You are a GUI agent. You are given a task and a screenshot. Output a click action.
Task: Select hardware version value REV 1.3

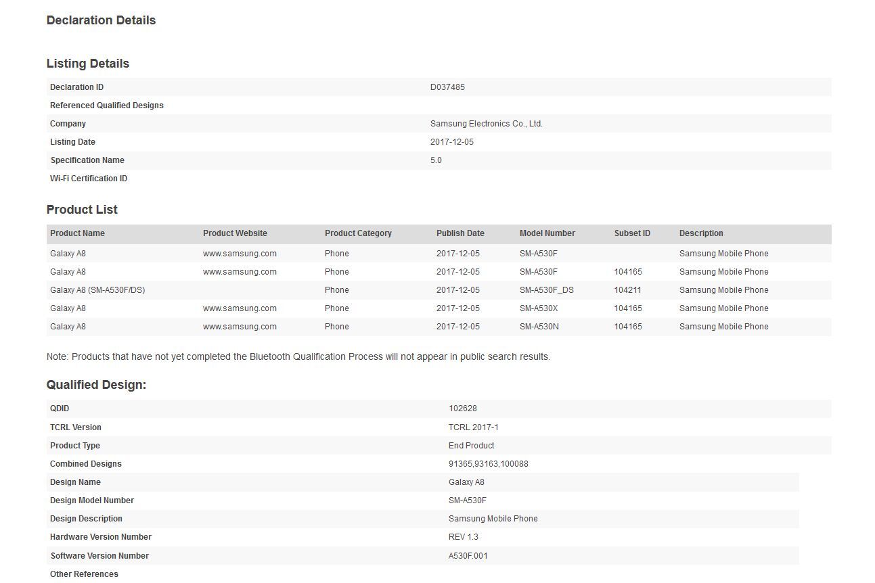coord(463,537)
